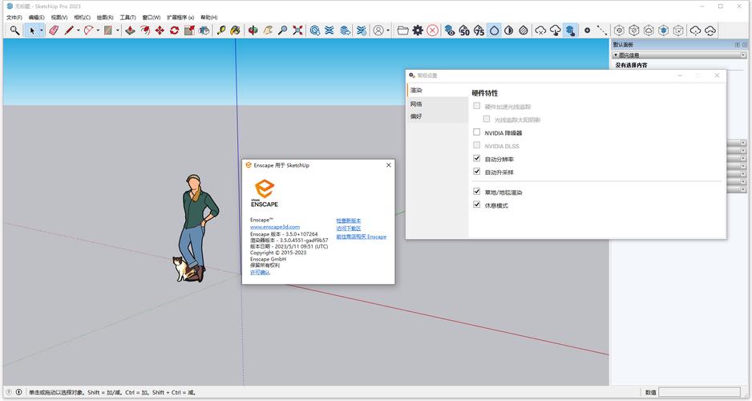Uncheck the 自动升采样 option

click(x=477, y=172)
